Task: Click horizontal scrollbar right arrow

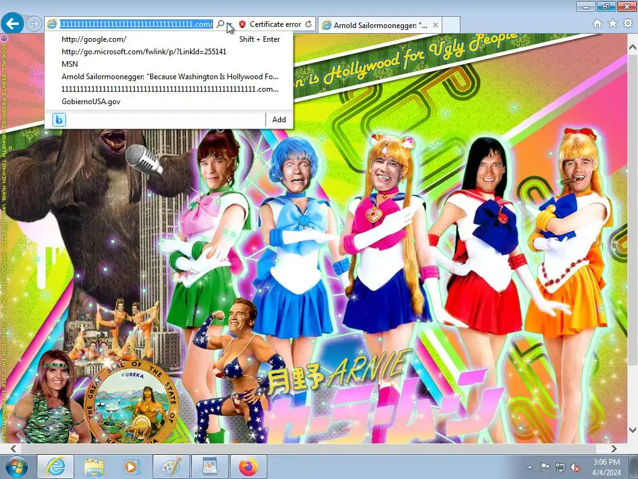Action: click(614, 448)
